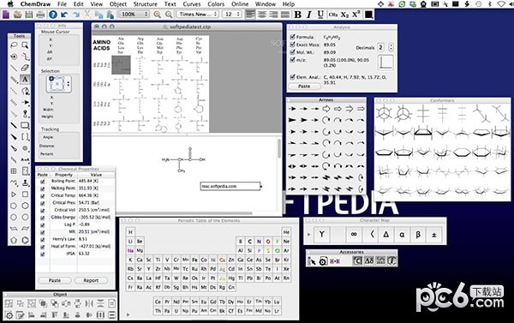Image resolution: width=514 pixels, height=323 pixels.
Task: Apply Bold formatting button
Action: pos(297,15)
